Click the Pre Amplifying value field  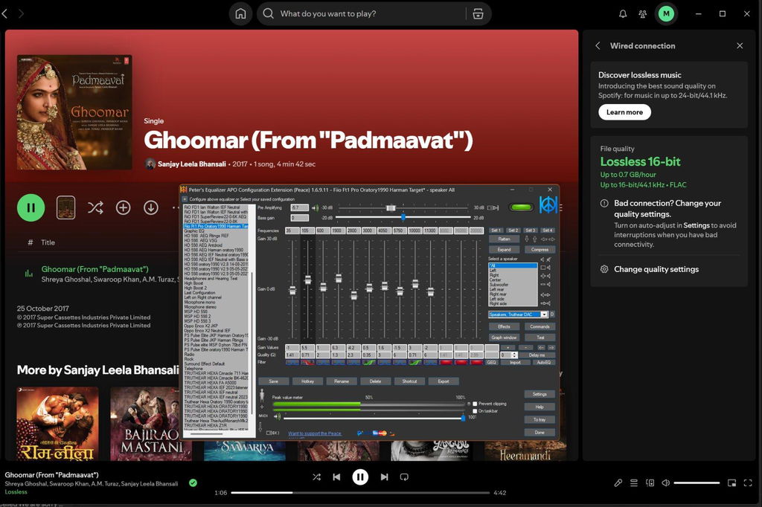tap(299, 208)
